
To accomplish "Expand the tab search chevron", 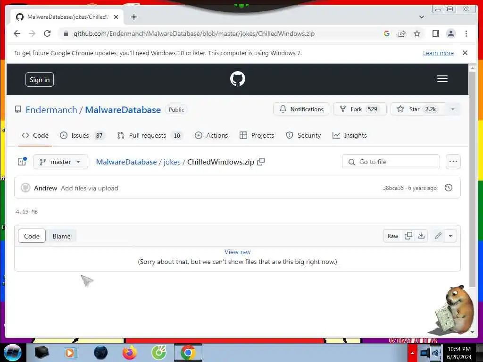I will [422, 17].
